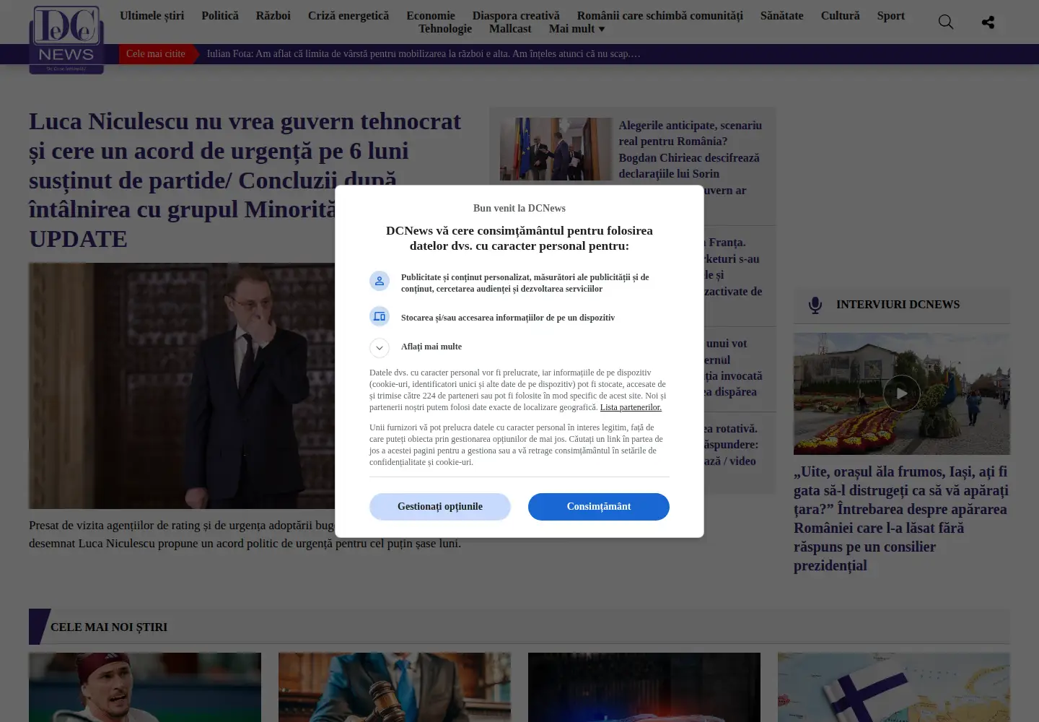Click the CELE MAI NOI ȘTIRI heading
The height and width of the screenshot is (722, 1039).
(x=109, y=627)
